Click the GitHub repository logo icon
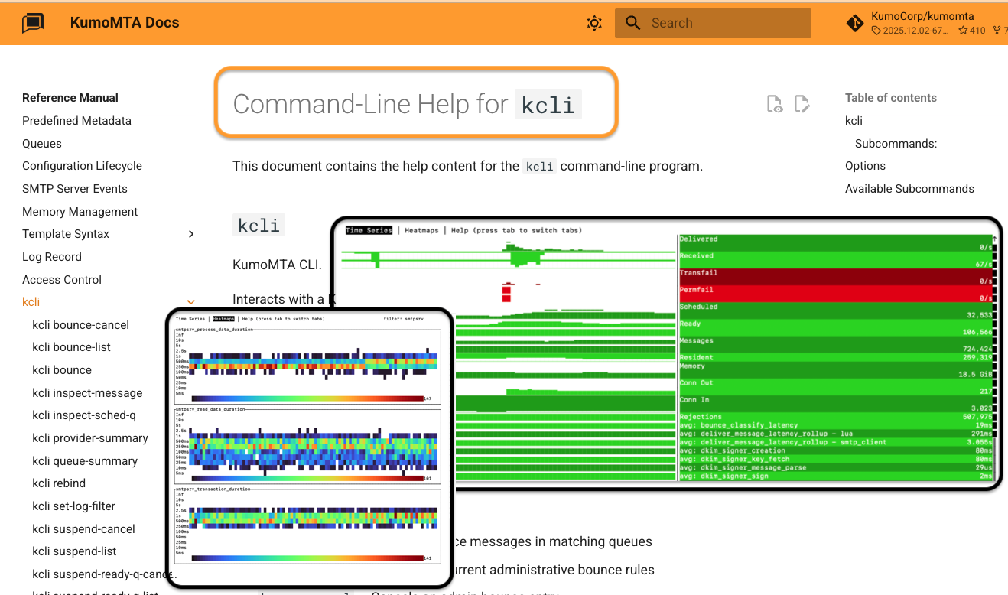The image size is (1008, 595). click(x=855, y=23)
